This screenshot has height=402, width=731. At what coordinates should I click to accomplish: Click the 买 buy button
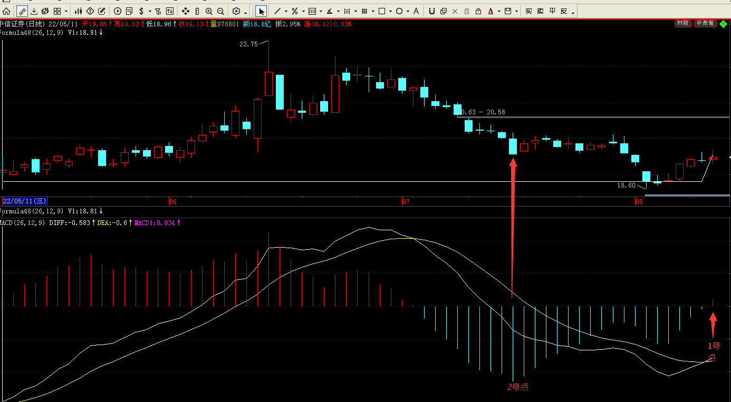tap(528, 11)
